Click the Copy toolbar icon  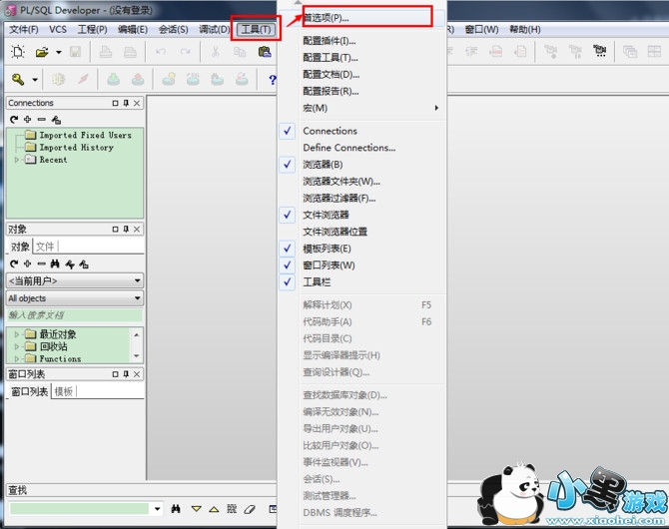(240, 52)
